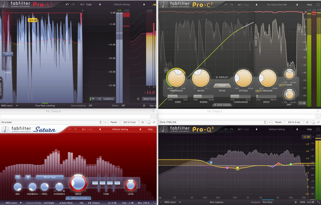This screenshot has height=205, width=321.
Task: Expand the Modulation section in Saturn
Action: point(78,198)
